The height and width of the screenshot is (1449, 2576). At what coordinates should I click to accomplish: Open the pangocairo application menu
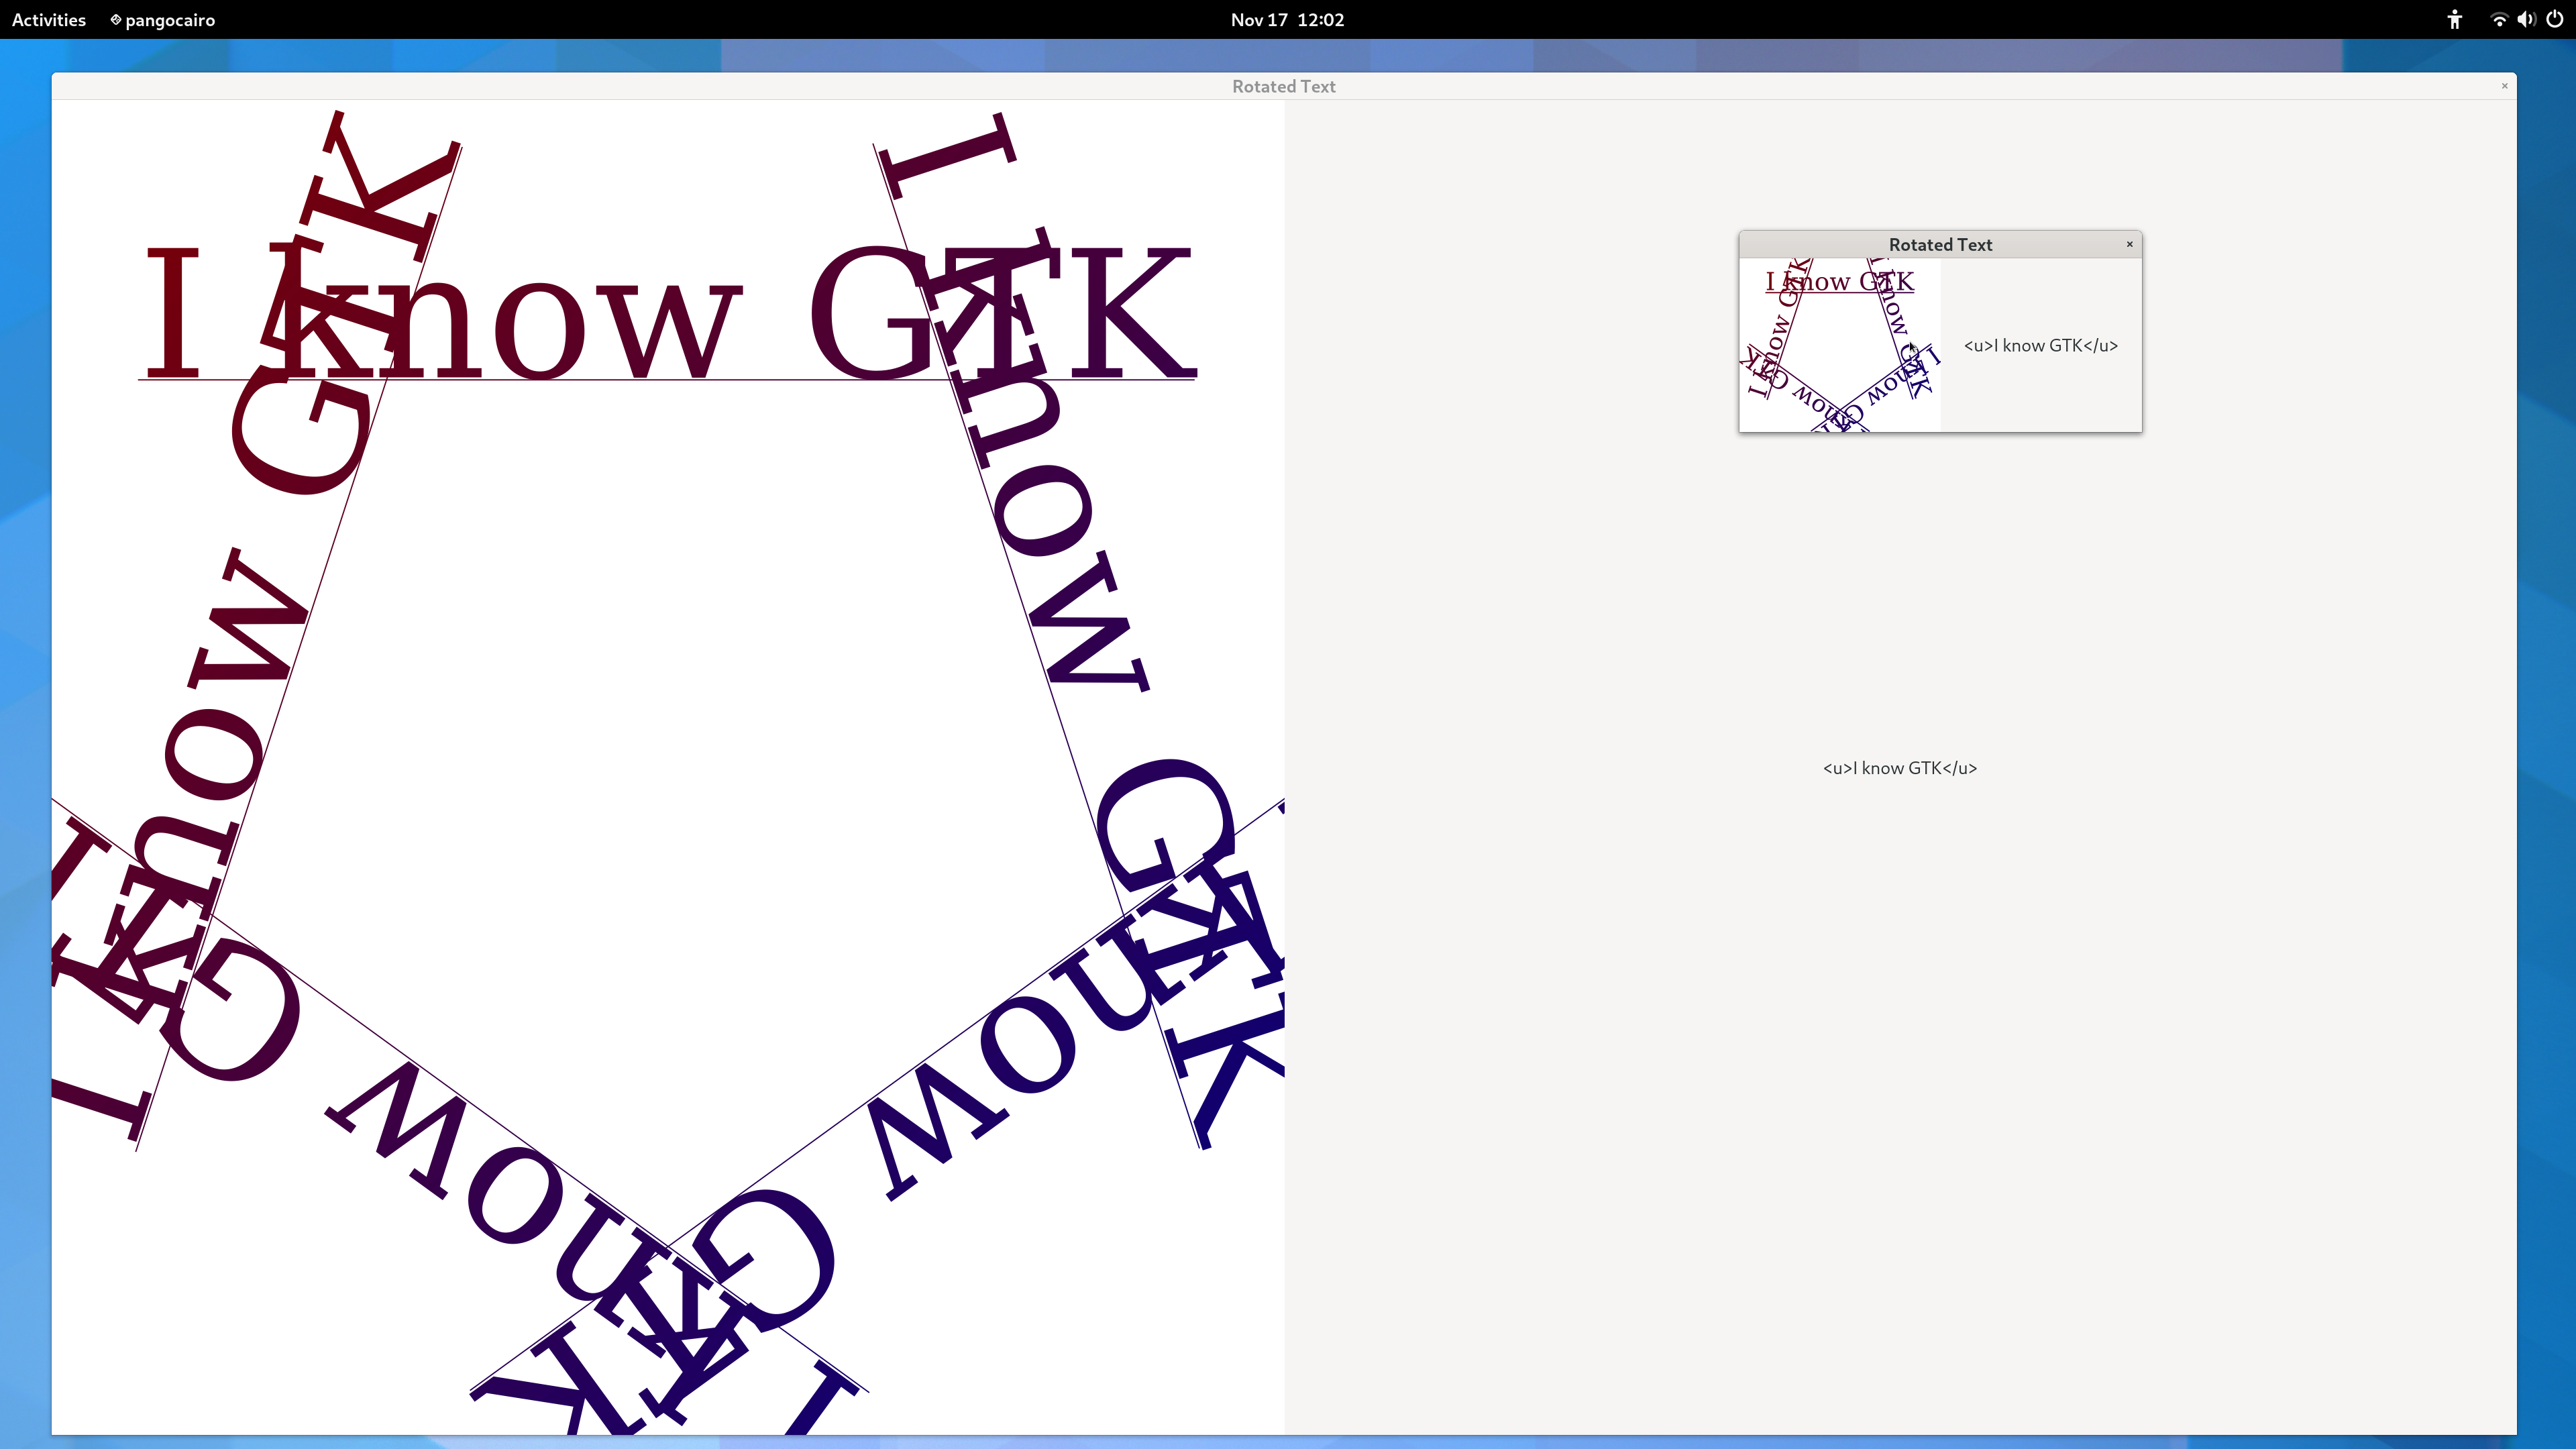(x=169, y=20)
